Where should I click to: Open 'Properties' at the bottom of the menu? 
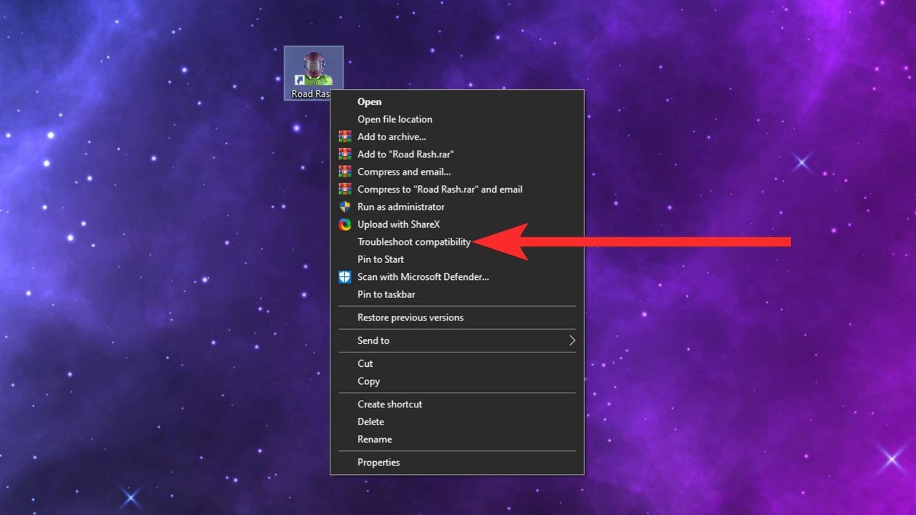[378, 462]
